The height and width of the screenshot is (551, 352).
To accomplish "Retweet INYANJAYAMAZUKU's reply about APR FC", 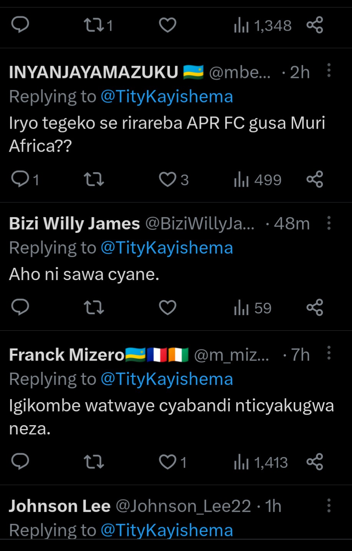I will pyautogui.click(x=94, y=179).
